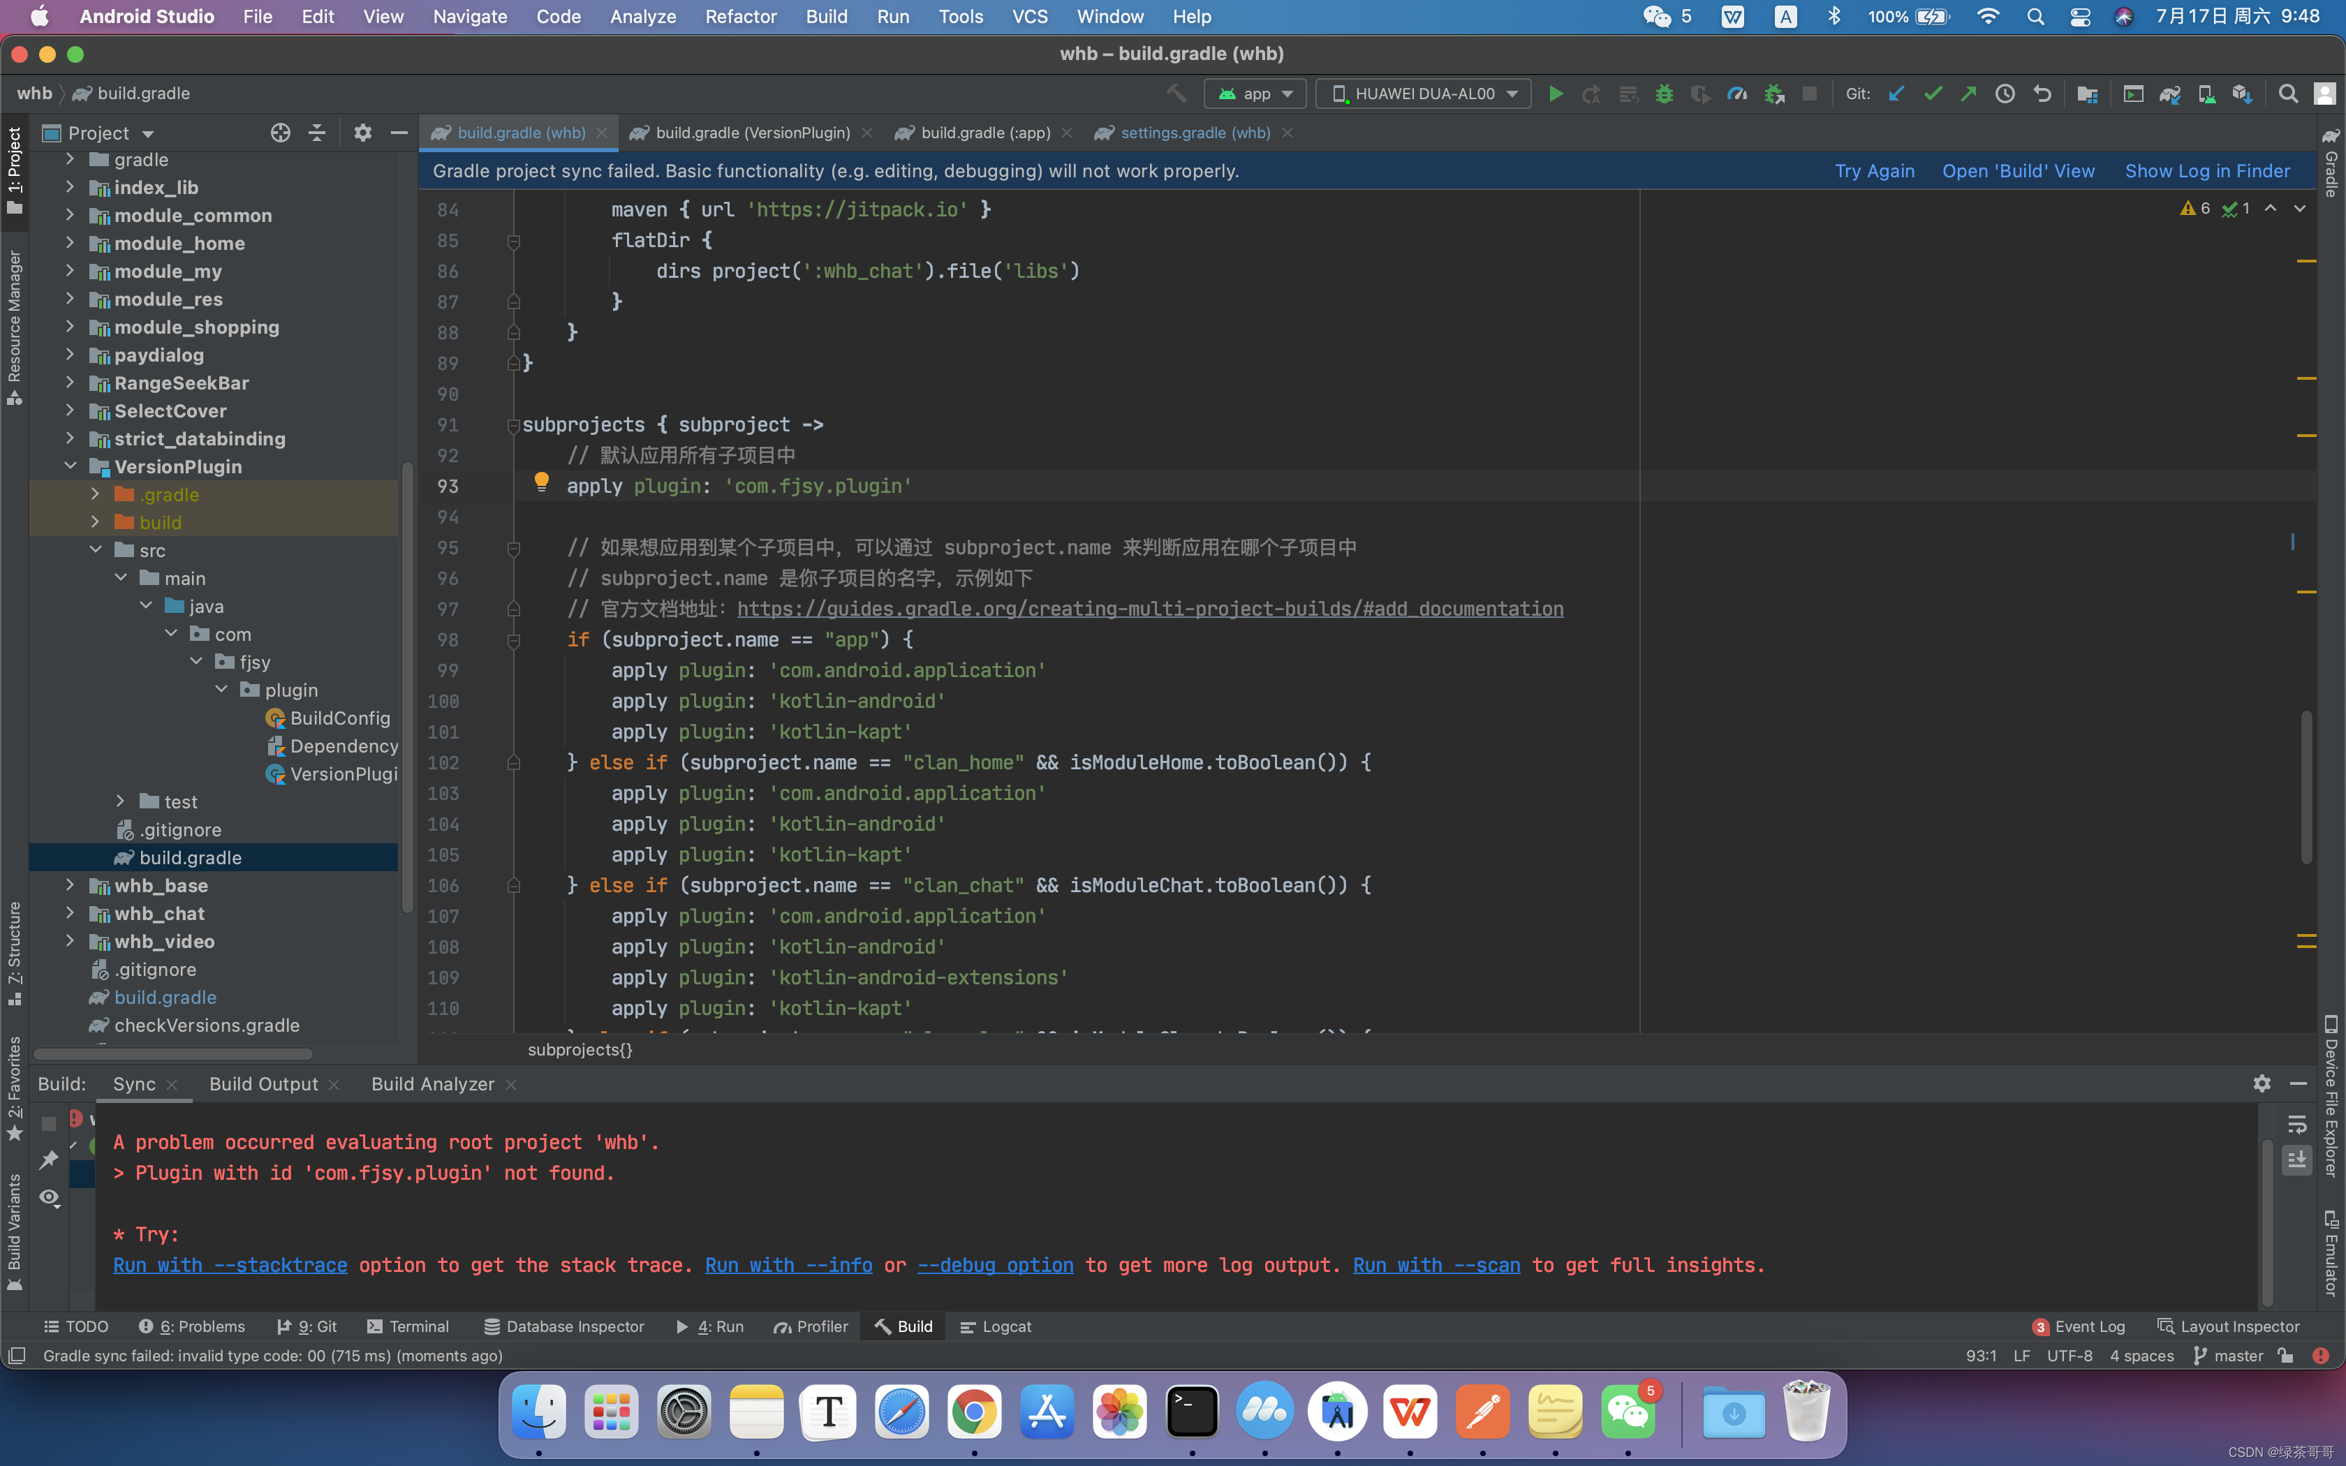Collapse the VersionPlugin folder
Image resolution: width=2346 pixels, height=1466 pixels.
coord(71,466)
